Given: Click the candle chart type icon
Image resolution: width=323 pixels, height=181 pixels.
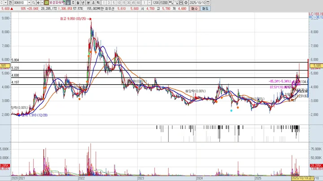Looking at the screenshot, I should (x=171, y=3).
